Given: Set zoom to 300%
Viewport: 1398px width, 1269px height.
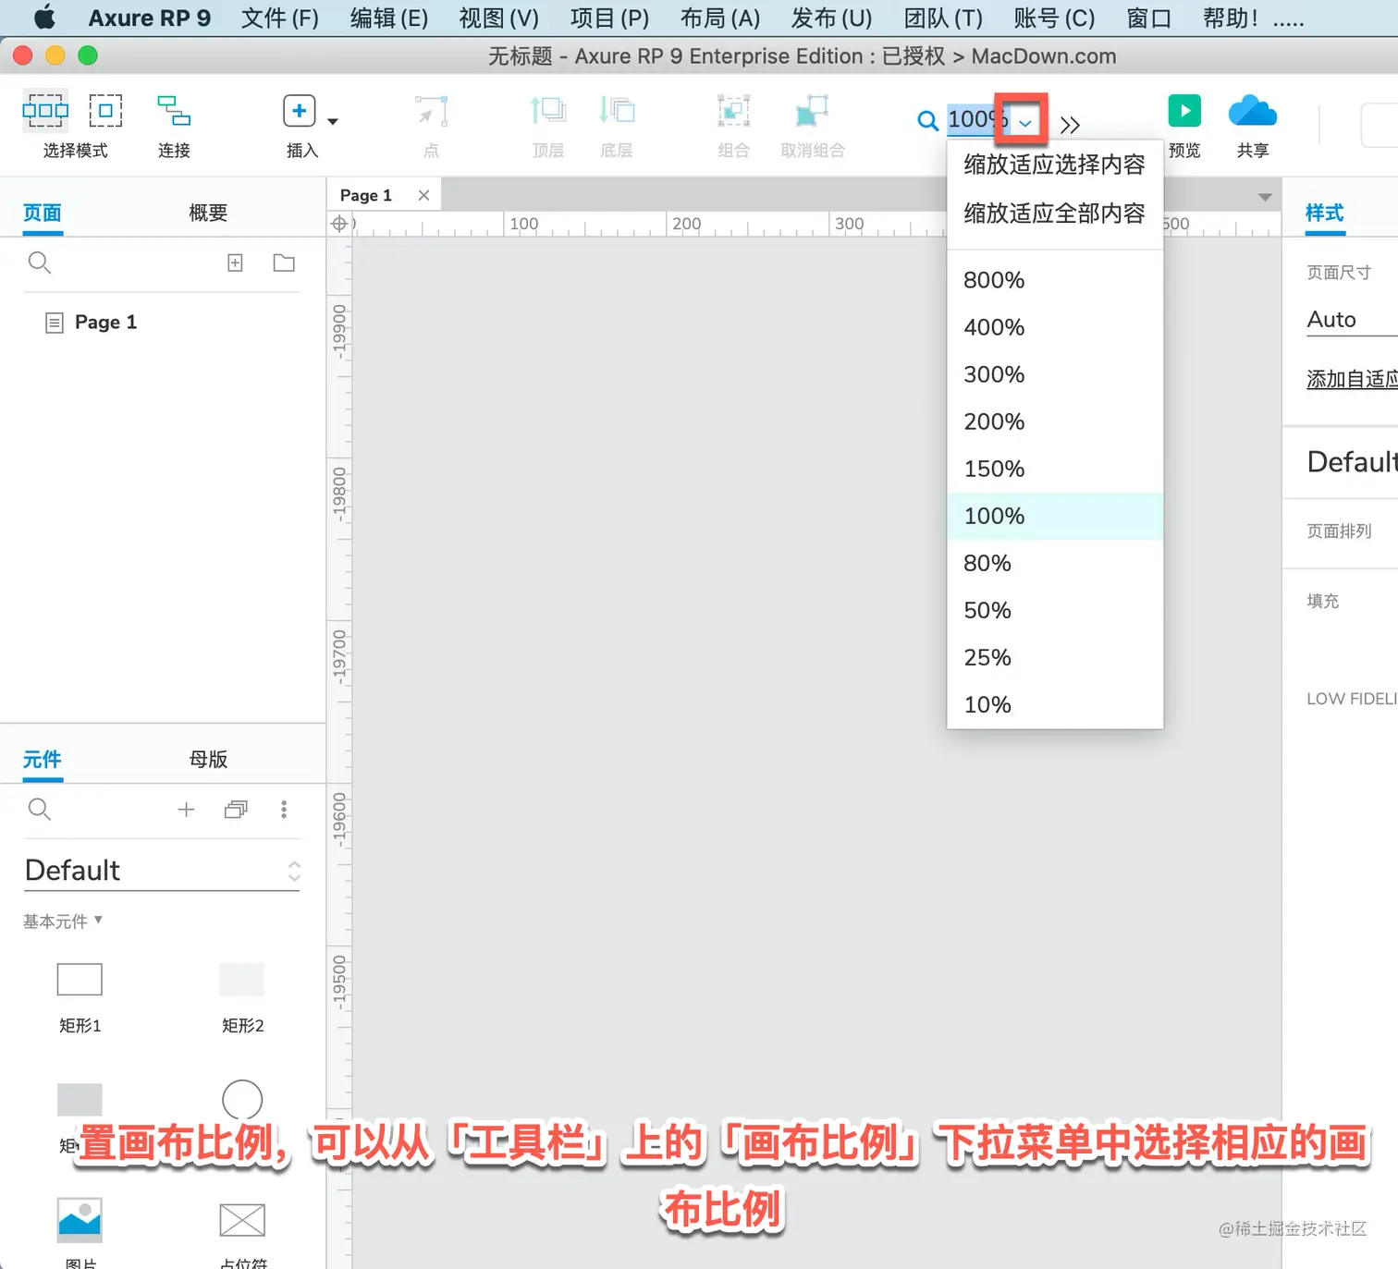Looking at the screenshot, I should tap(1055, 374).
